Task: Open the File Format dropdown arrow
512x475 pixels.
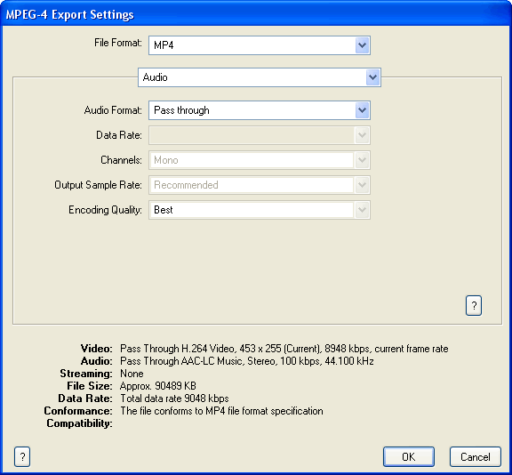Action: pos(362,45)
